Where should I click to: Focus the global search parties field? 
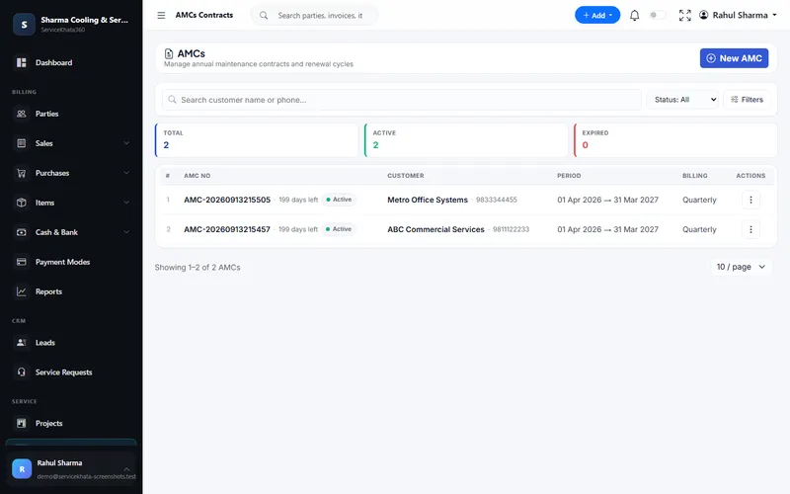pyautogui.click(x=320, y=16)
